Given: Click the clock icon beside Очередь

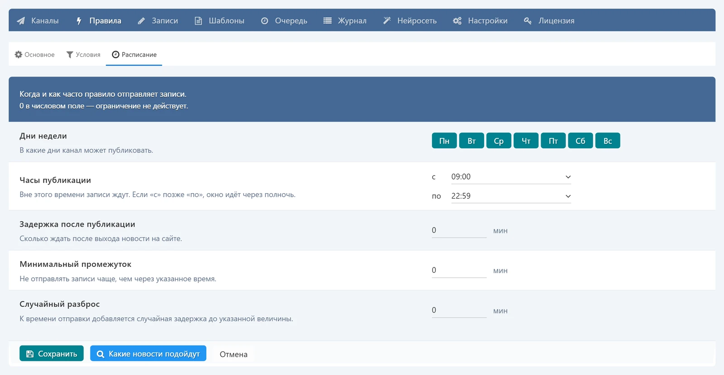Looking at the screenshot, I should [x=265, y=21].
